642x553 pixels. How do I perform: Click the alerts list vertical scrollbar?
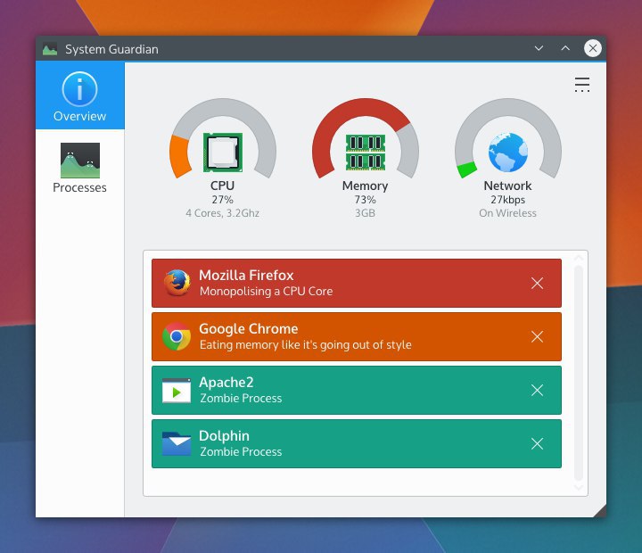pos(578,373)
